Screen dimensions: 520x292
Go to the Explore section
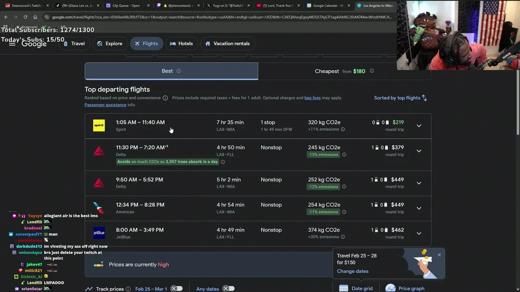[109, 43]
